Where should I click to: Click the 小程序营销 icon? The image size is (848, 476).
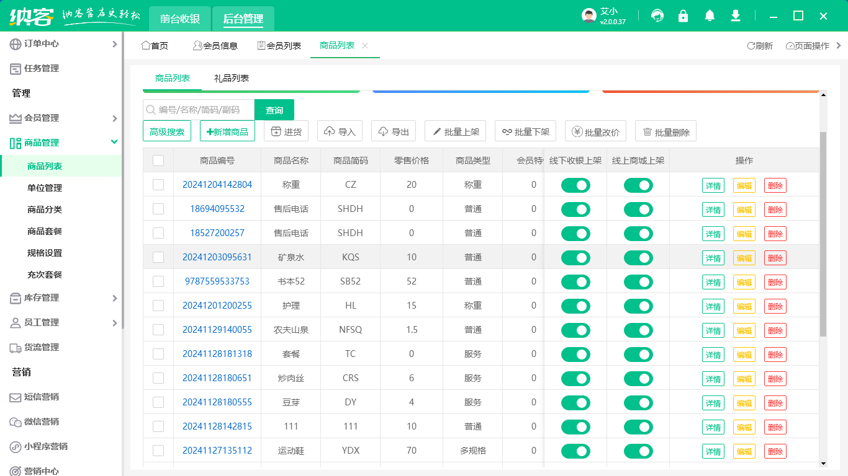[16, 447]
